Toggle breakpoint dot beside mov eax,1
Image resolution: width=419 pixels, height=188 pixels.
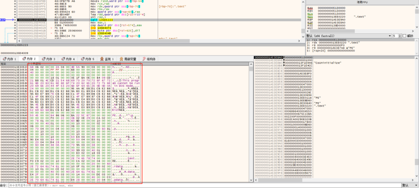click(15, 22)
